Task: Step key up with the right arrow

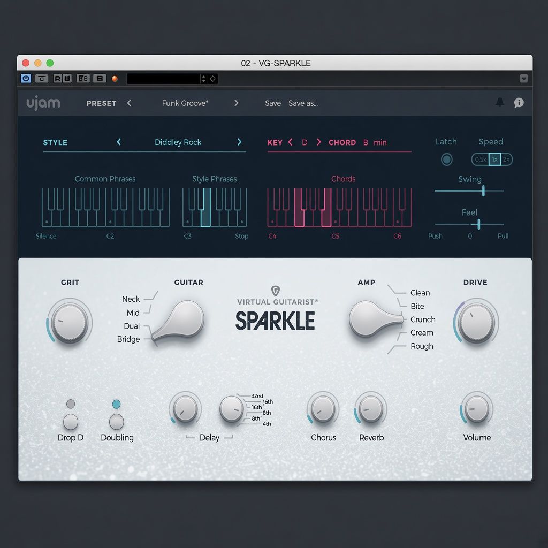Action: [319, 142]
